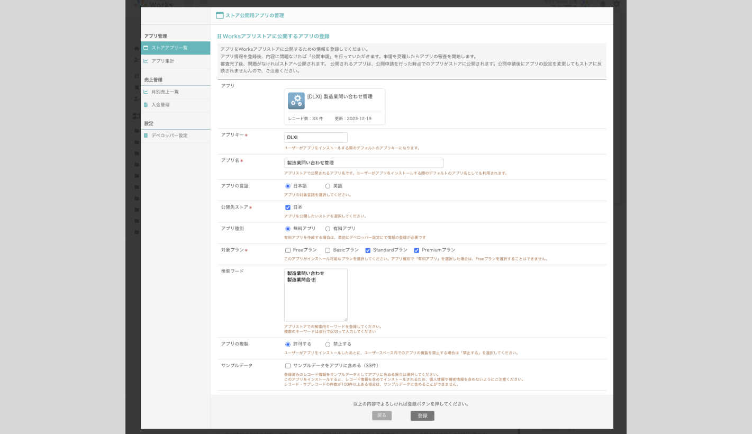Uncheck the Premiumプラン checkbox

[416, 250]
